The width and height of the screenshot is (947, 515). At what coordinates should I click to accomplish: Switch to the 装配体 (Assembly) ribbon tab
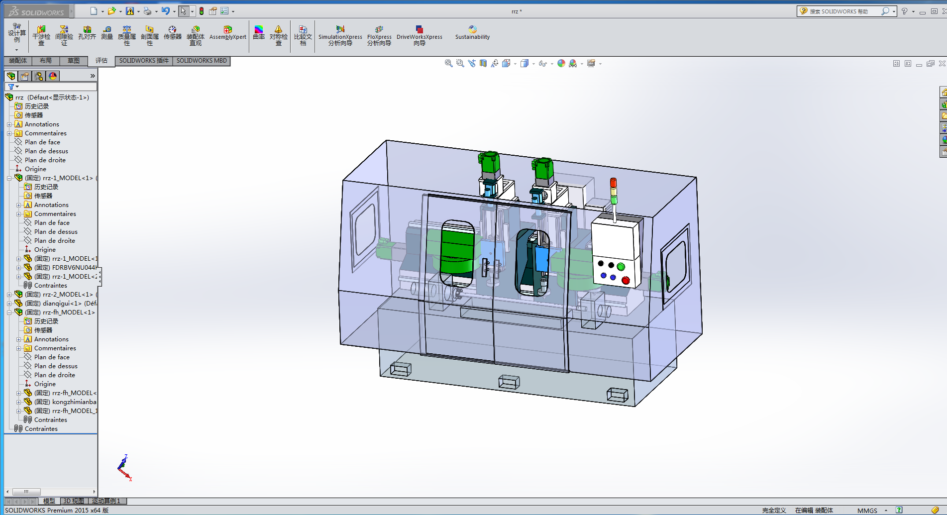(x=18, y=61)
